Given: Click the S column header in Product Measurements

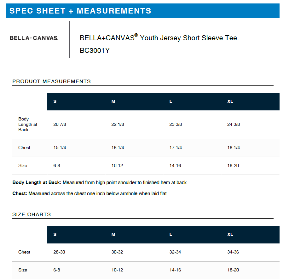Looking at the screenshot, I should point(55,101).
